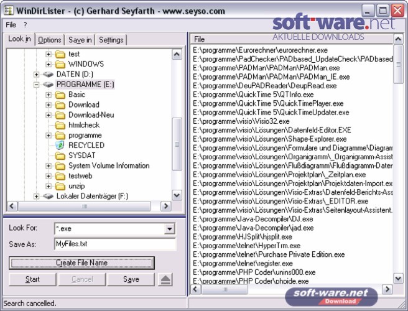Switch to the Settings tab
Viewport: 408px width, 311px height.
(111, 40)
